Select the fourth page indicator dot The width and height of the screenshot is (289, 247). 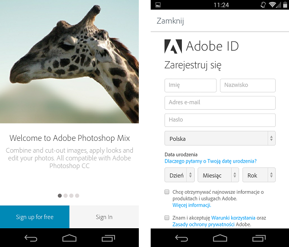tap(77, 196)
